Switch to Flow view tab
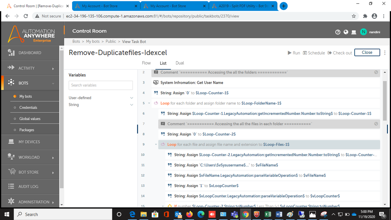391x220 pixels. pos(146,63)
